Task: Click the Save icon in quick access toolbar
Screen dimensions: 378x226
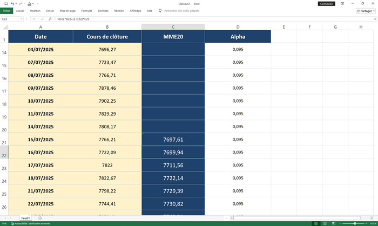Action: [6, 3]
